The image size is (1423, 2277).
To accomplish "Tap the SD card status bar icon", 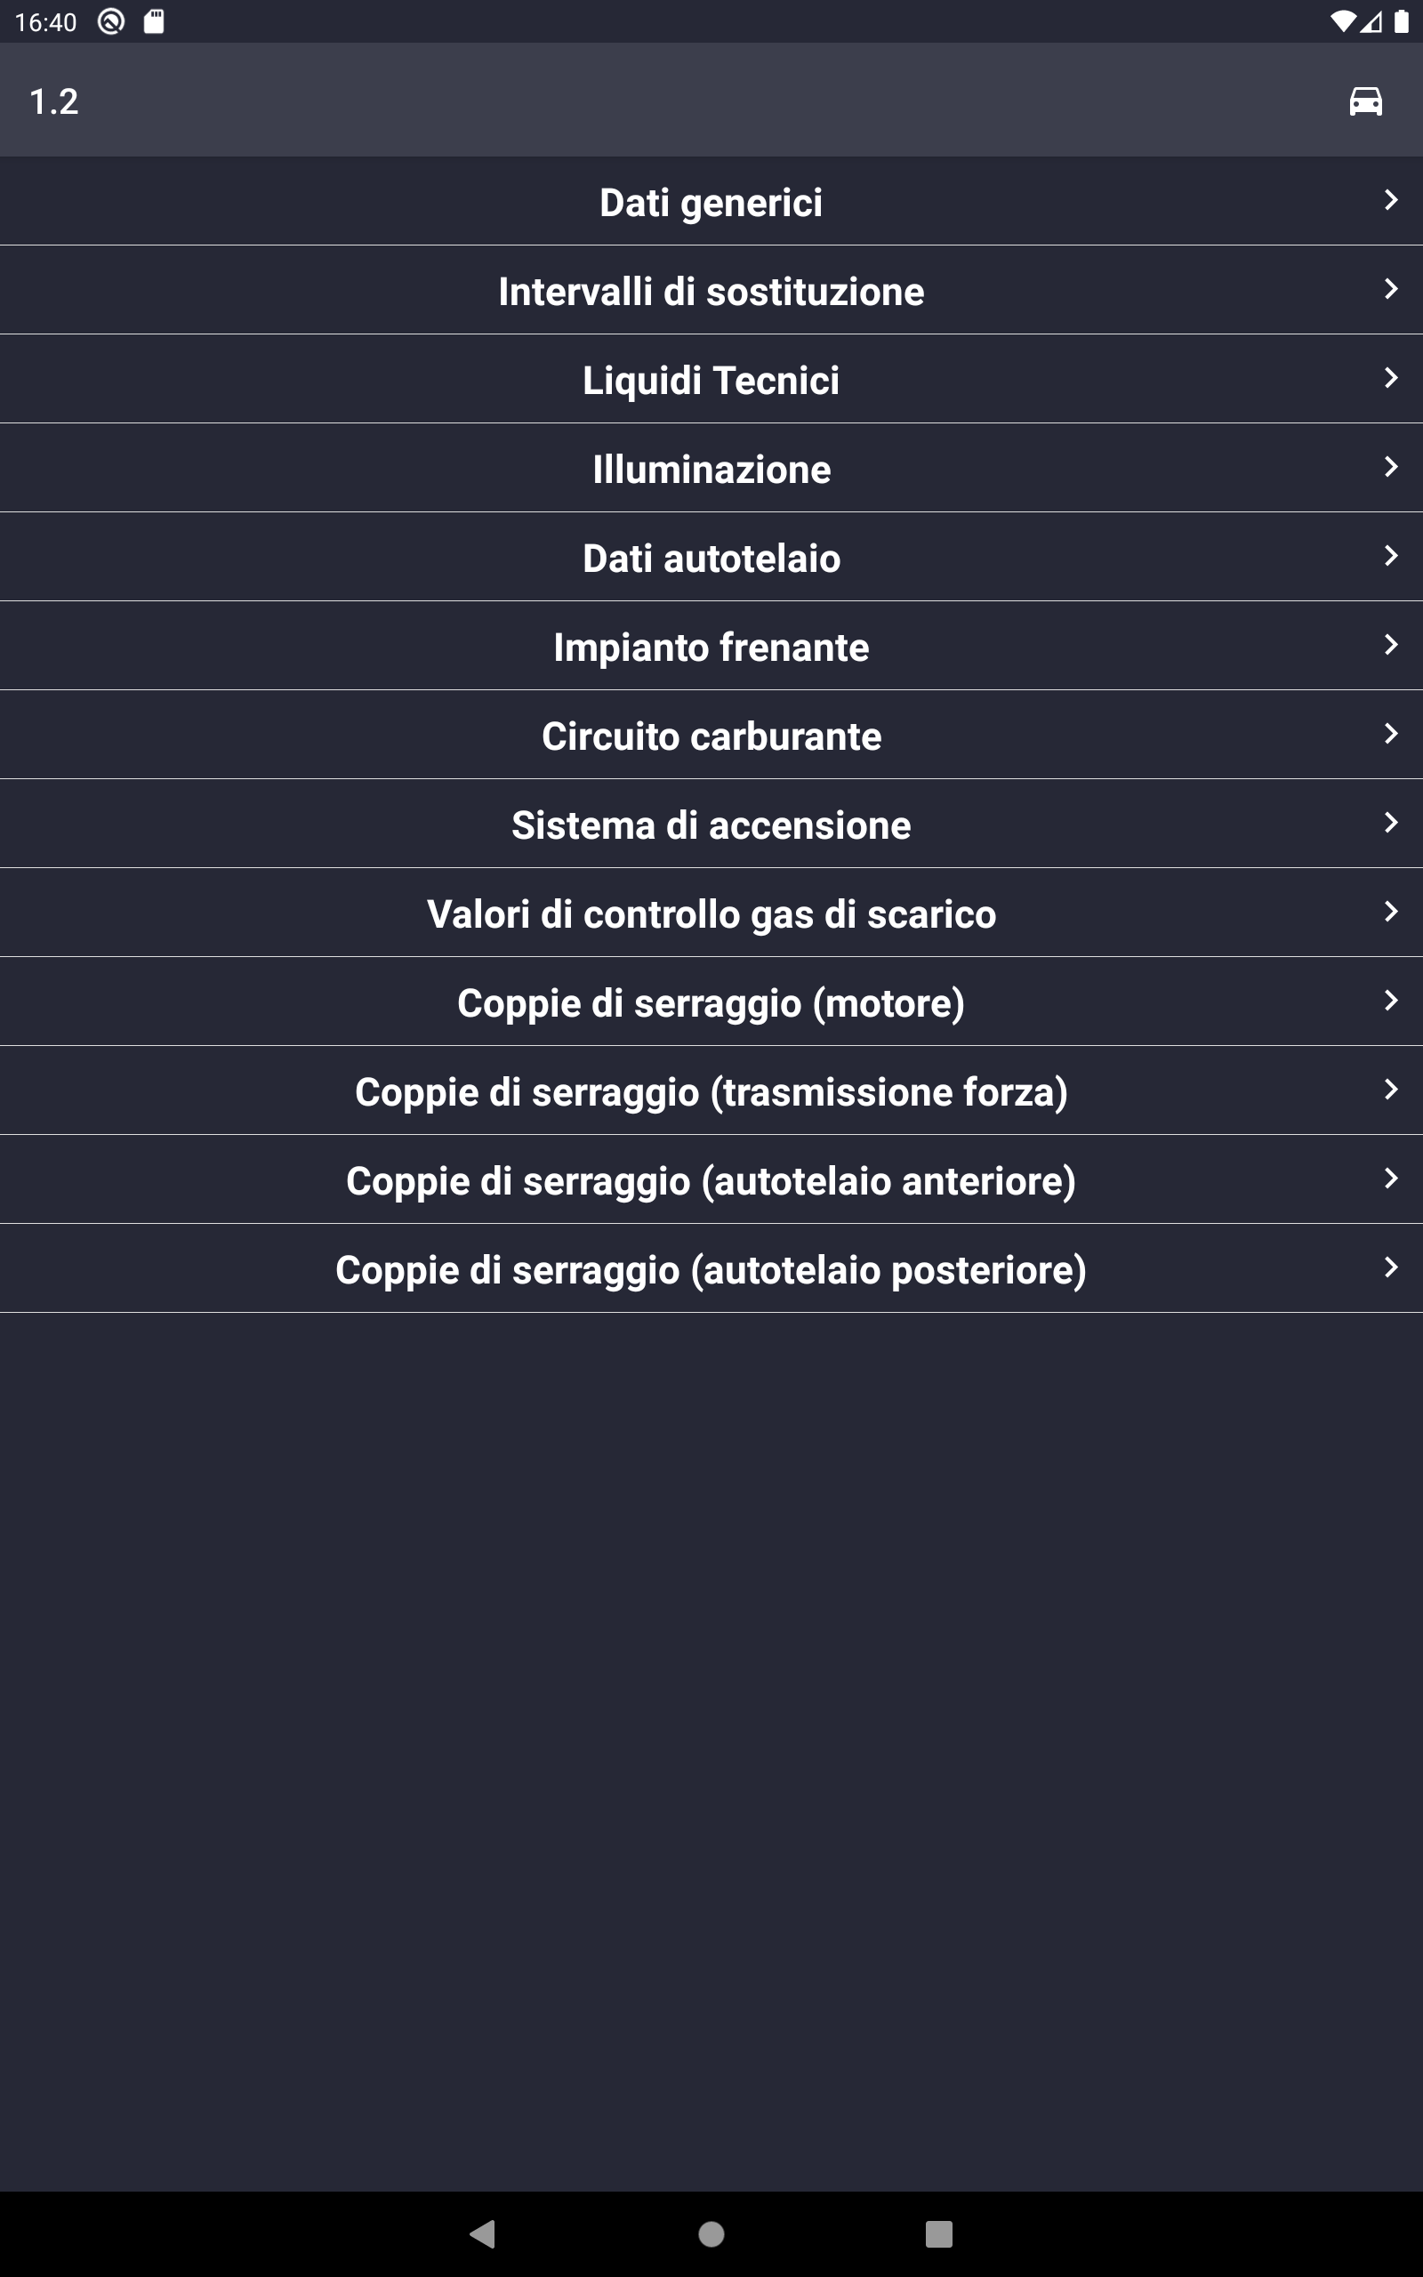I will click(153, 21).
